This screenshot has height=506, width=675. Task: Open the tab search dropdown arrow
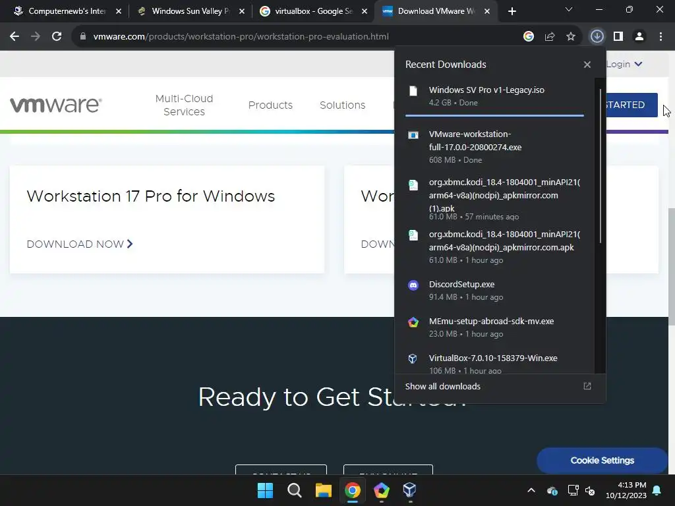569,9
